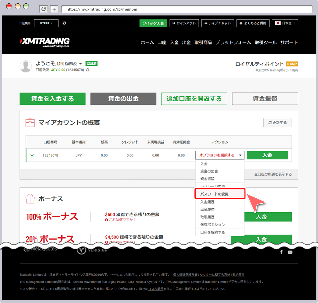The image size is (318, 303).
Task: Expand the account row 12345678 chevron
Action: (x=32, y=155)
